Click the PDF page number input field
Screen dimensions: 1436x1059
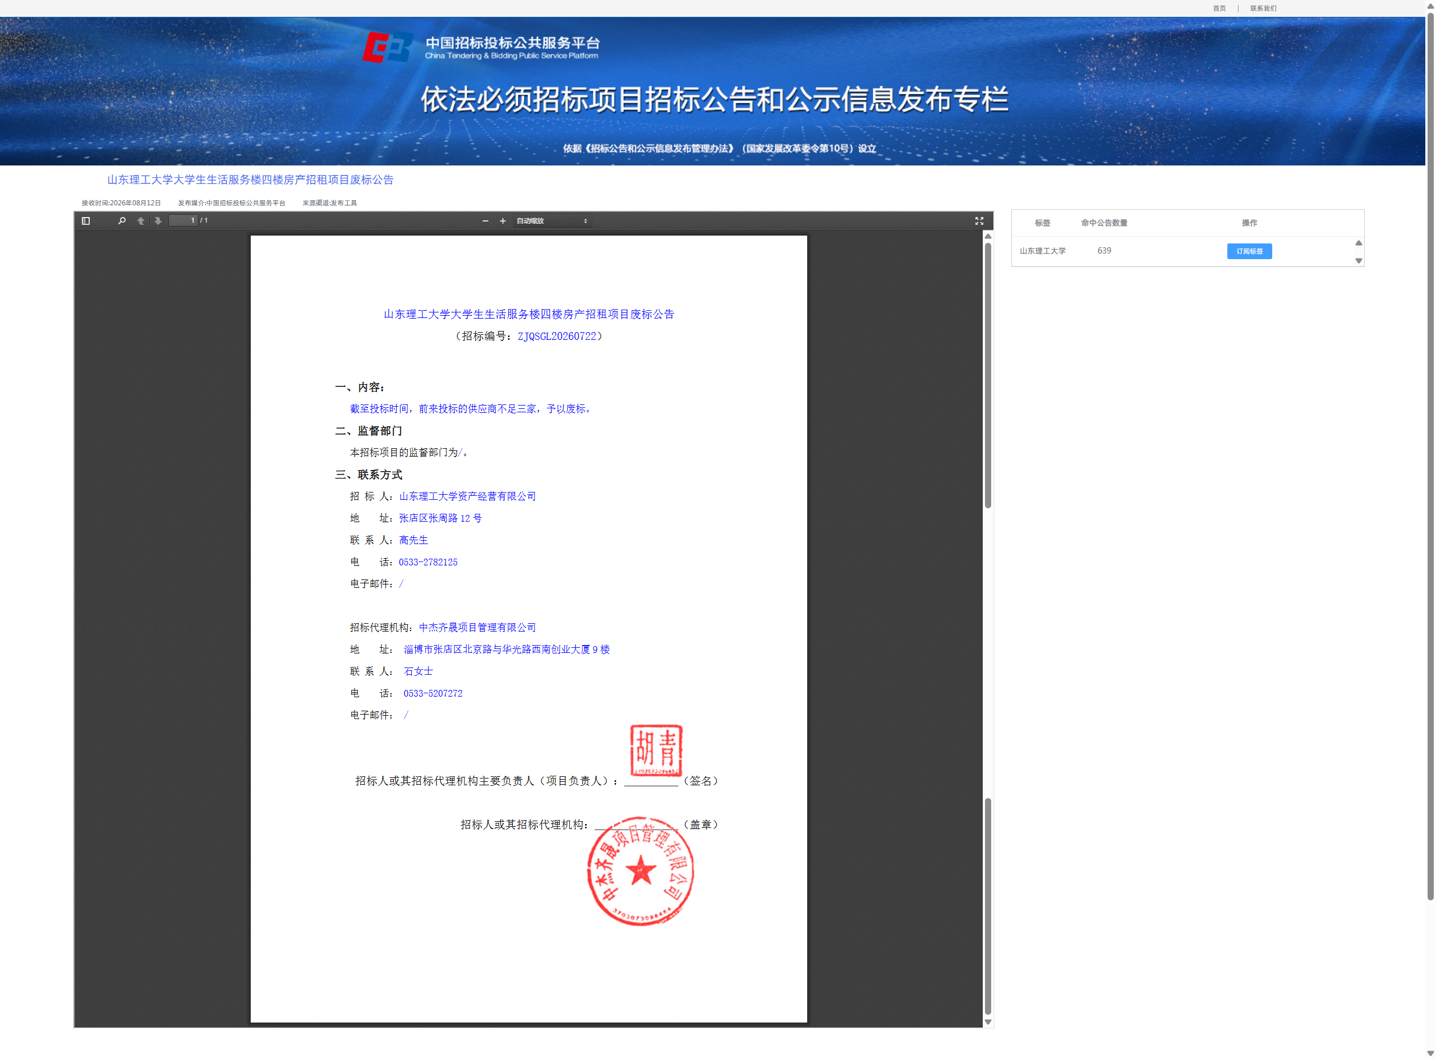click(183, 220)
